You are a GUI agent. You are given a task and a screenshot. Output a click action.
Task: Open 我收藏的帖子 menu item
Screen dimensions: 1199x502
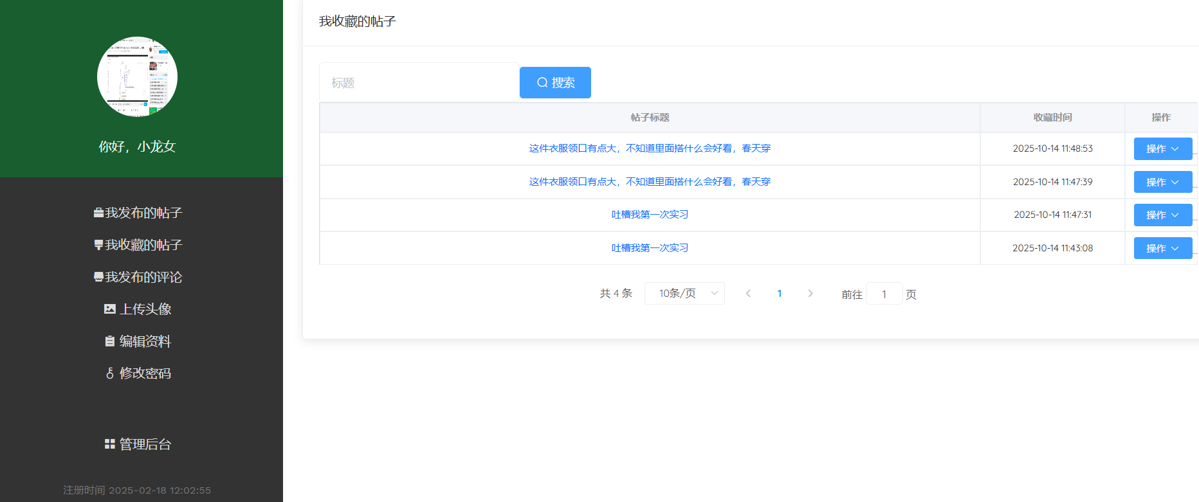138,245
